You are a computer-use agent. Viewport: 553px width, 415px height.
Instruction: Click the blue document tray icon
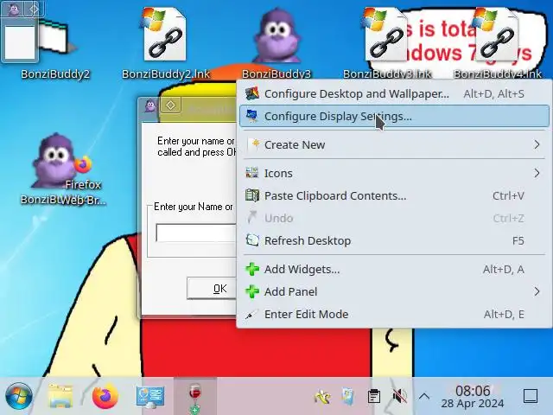348,396
